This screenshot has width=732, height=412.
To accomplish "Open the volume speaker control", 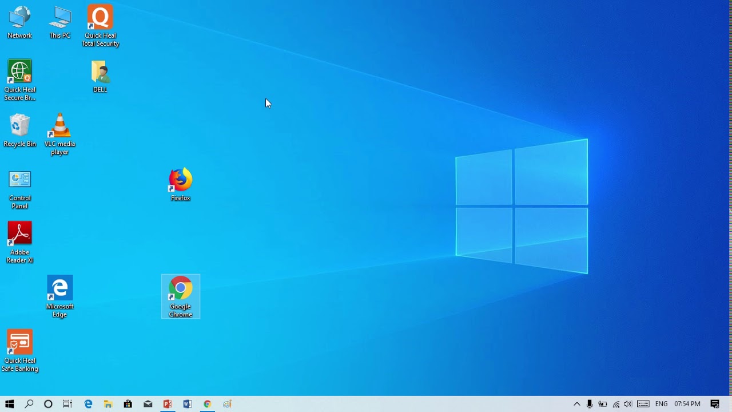I will click(628, 404).
